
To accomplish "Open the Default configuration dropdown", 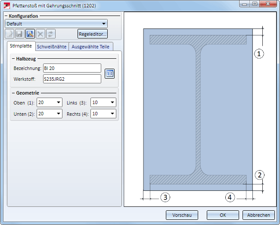I will click(56, 24).
